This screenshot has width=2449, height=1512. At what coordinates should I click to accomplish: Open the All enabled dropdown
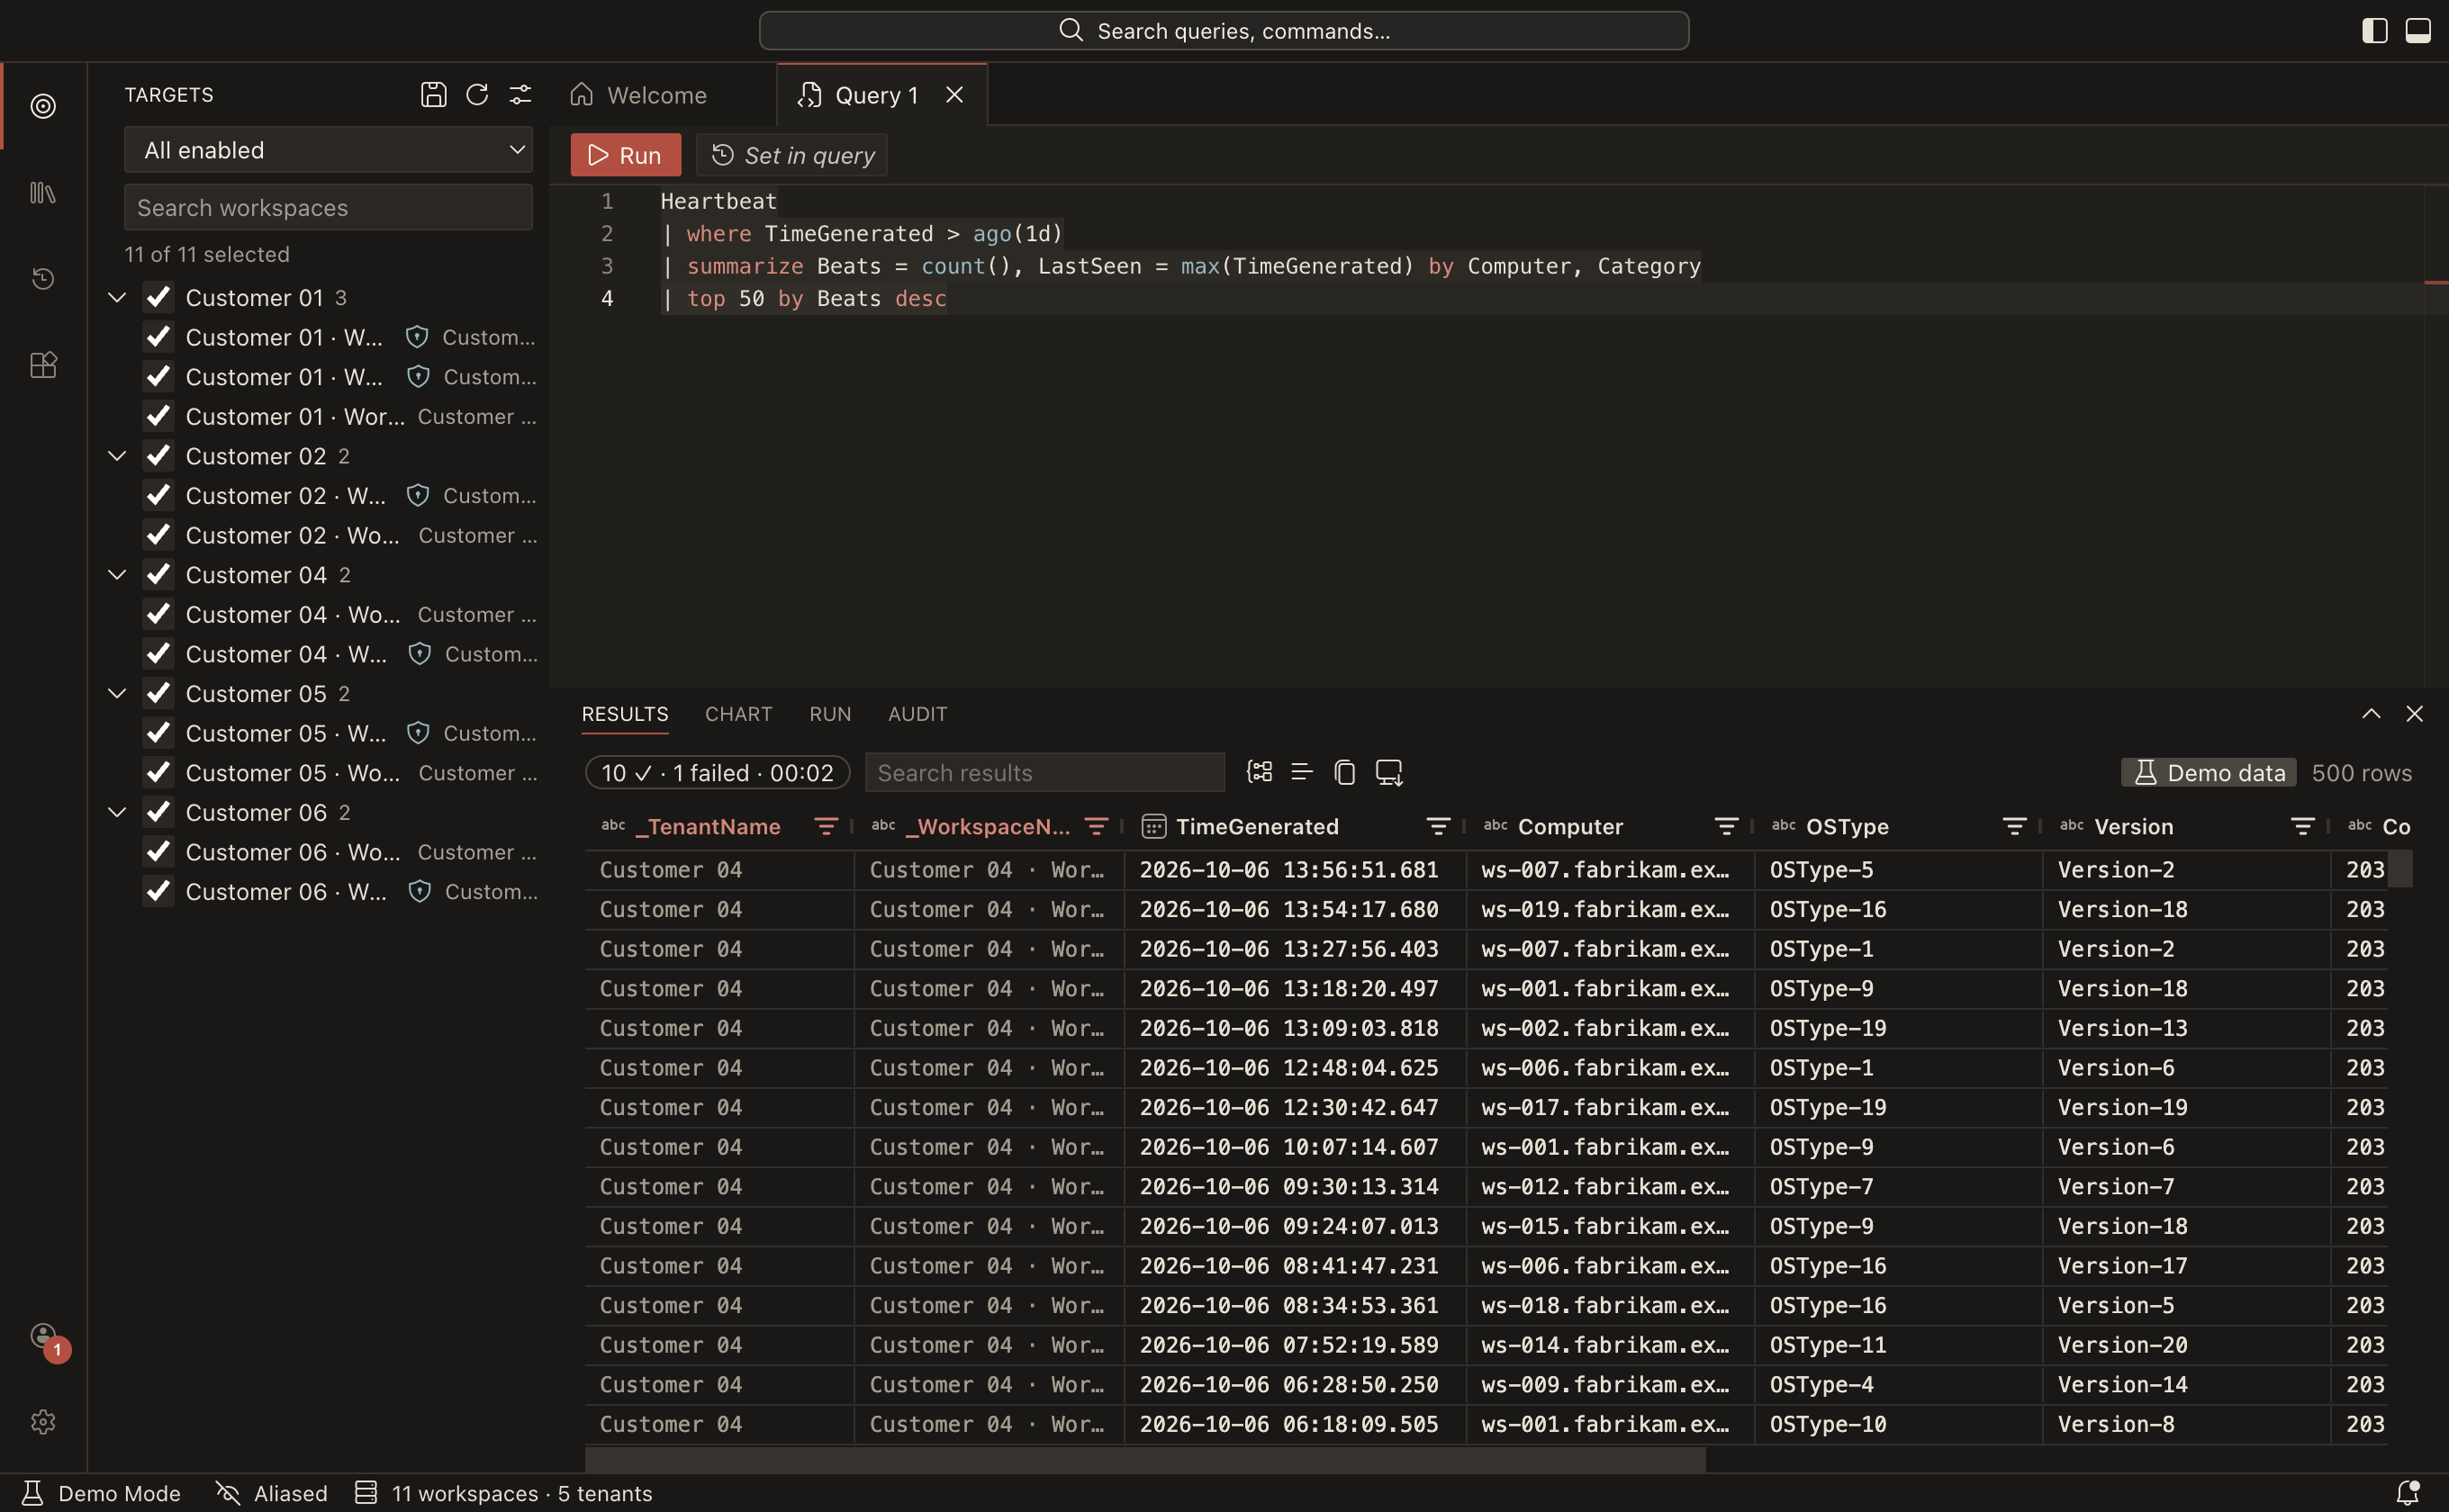pyautogui.click(x=328, y=150)
